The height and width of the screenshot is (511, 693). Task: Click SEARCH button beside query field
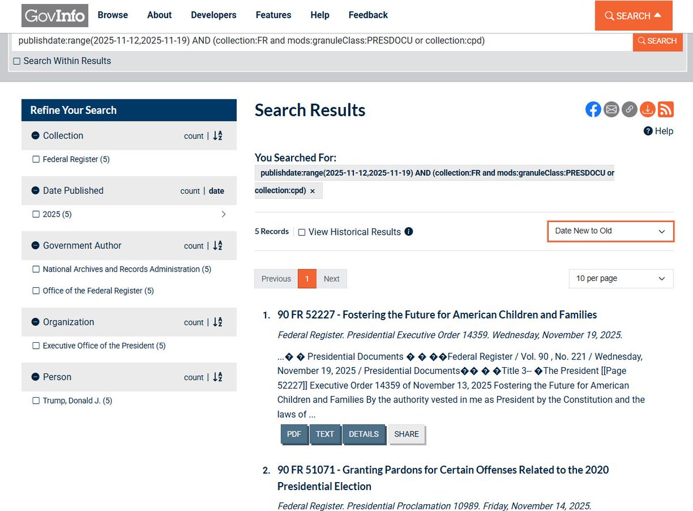(658, 41)
